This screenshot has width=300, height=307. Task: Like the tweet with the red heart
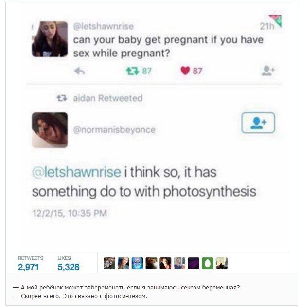pos(185,71)
